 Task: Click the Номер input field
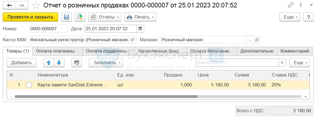(x=48, y=29)
